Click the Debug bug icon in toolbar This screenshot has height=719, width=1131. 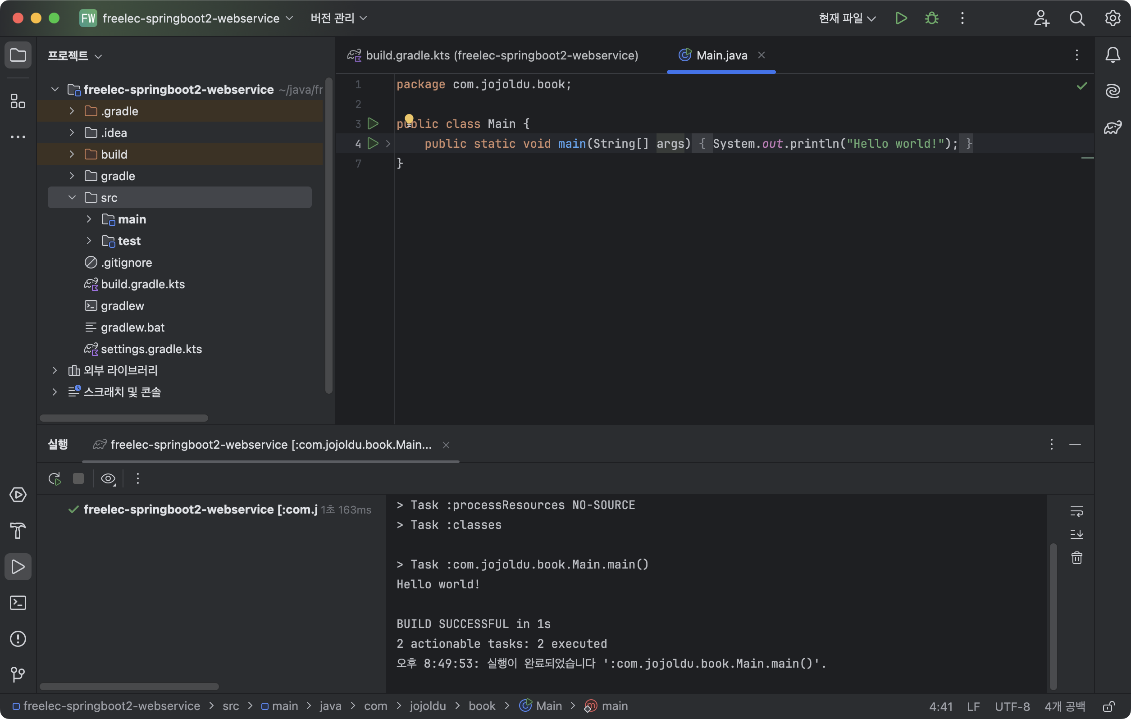point(931,18)
